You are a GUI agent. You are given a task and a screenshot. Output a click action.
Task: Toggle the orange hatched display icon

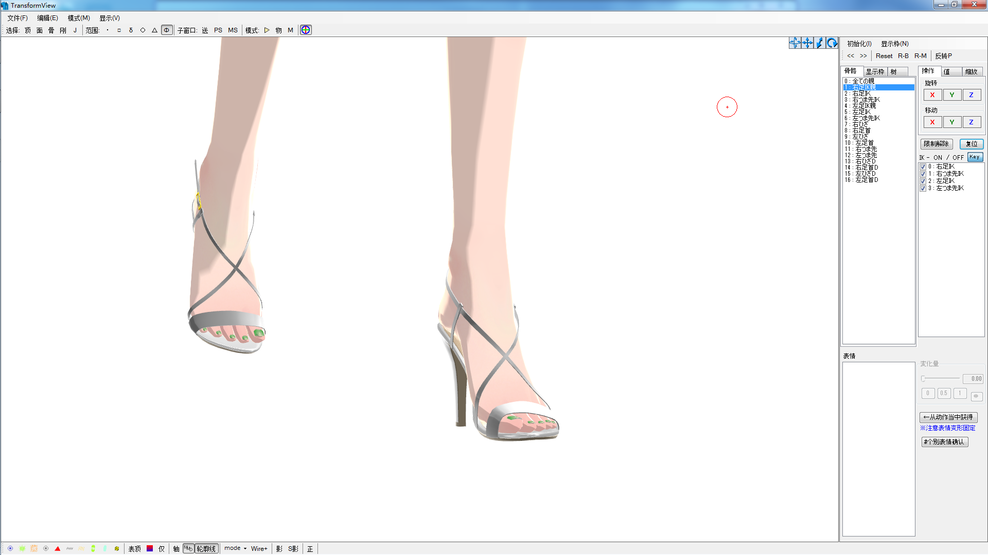pos(34,548)
